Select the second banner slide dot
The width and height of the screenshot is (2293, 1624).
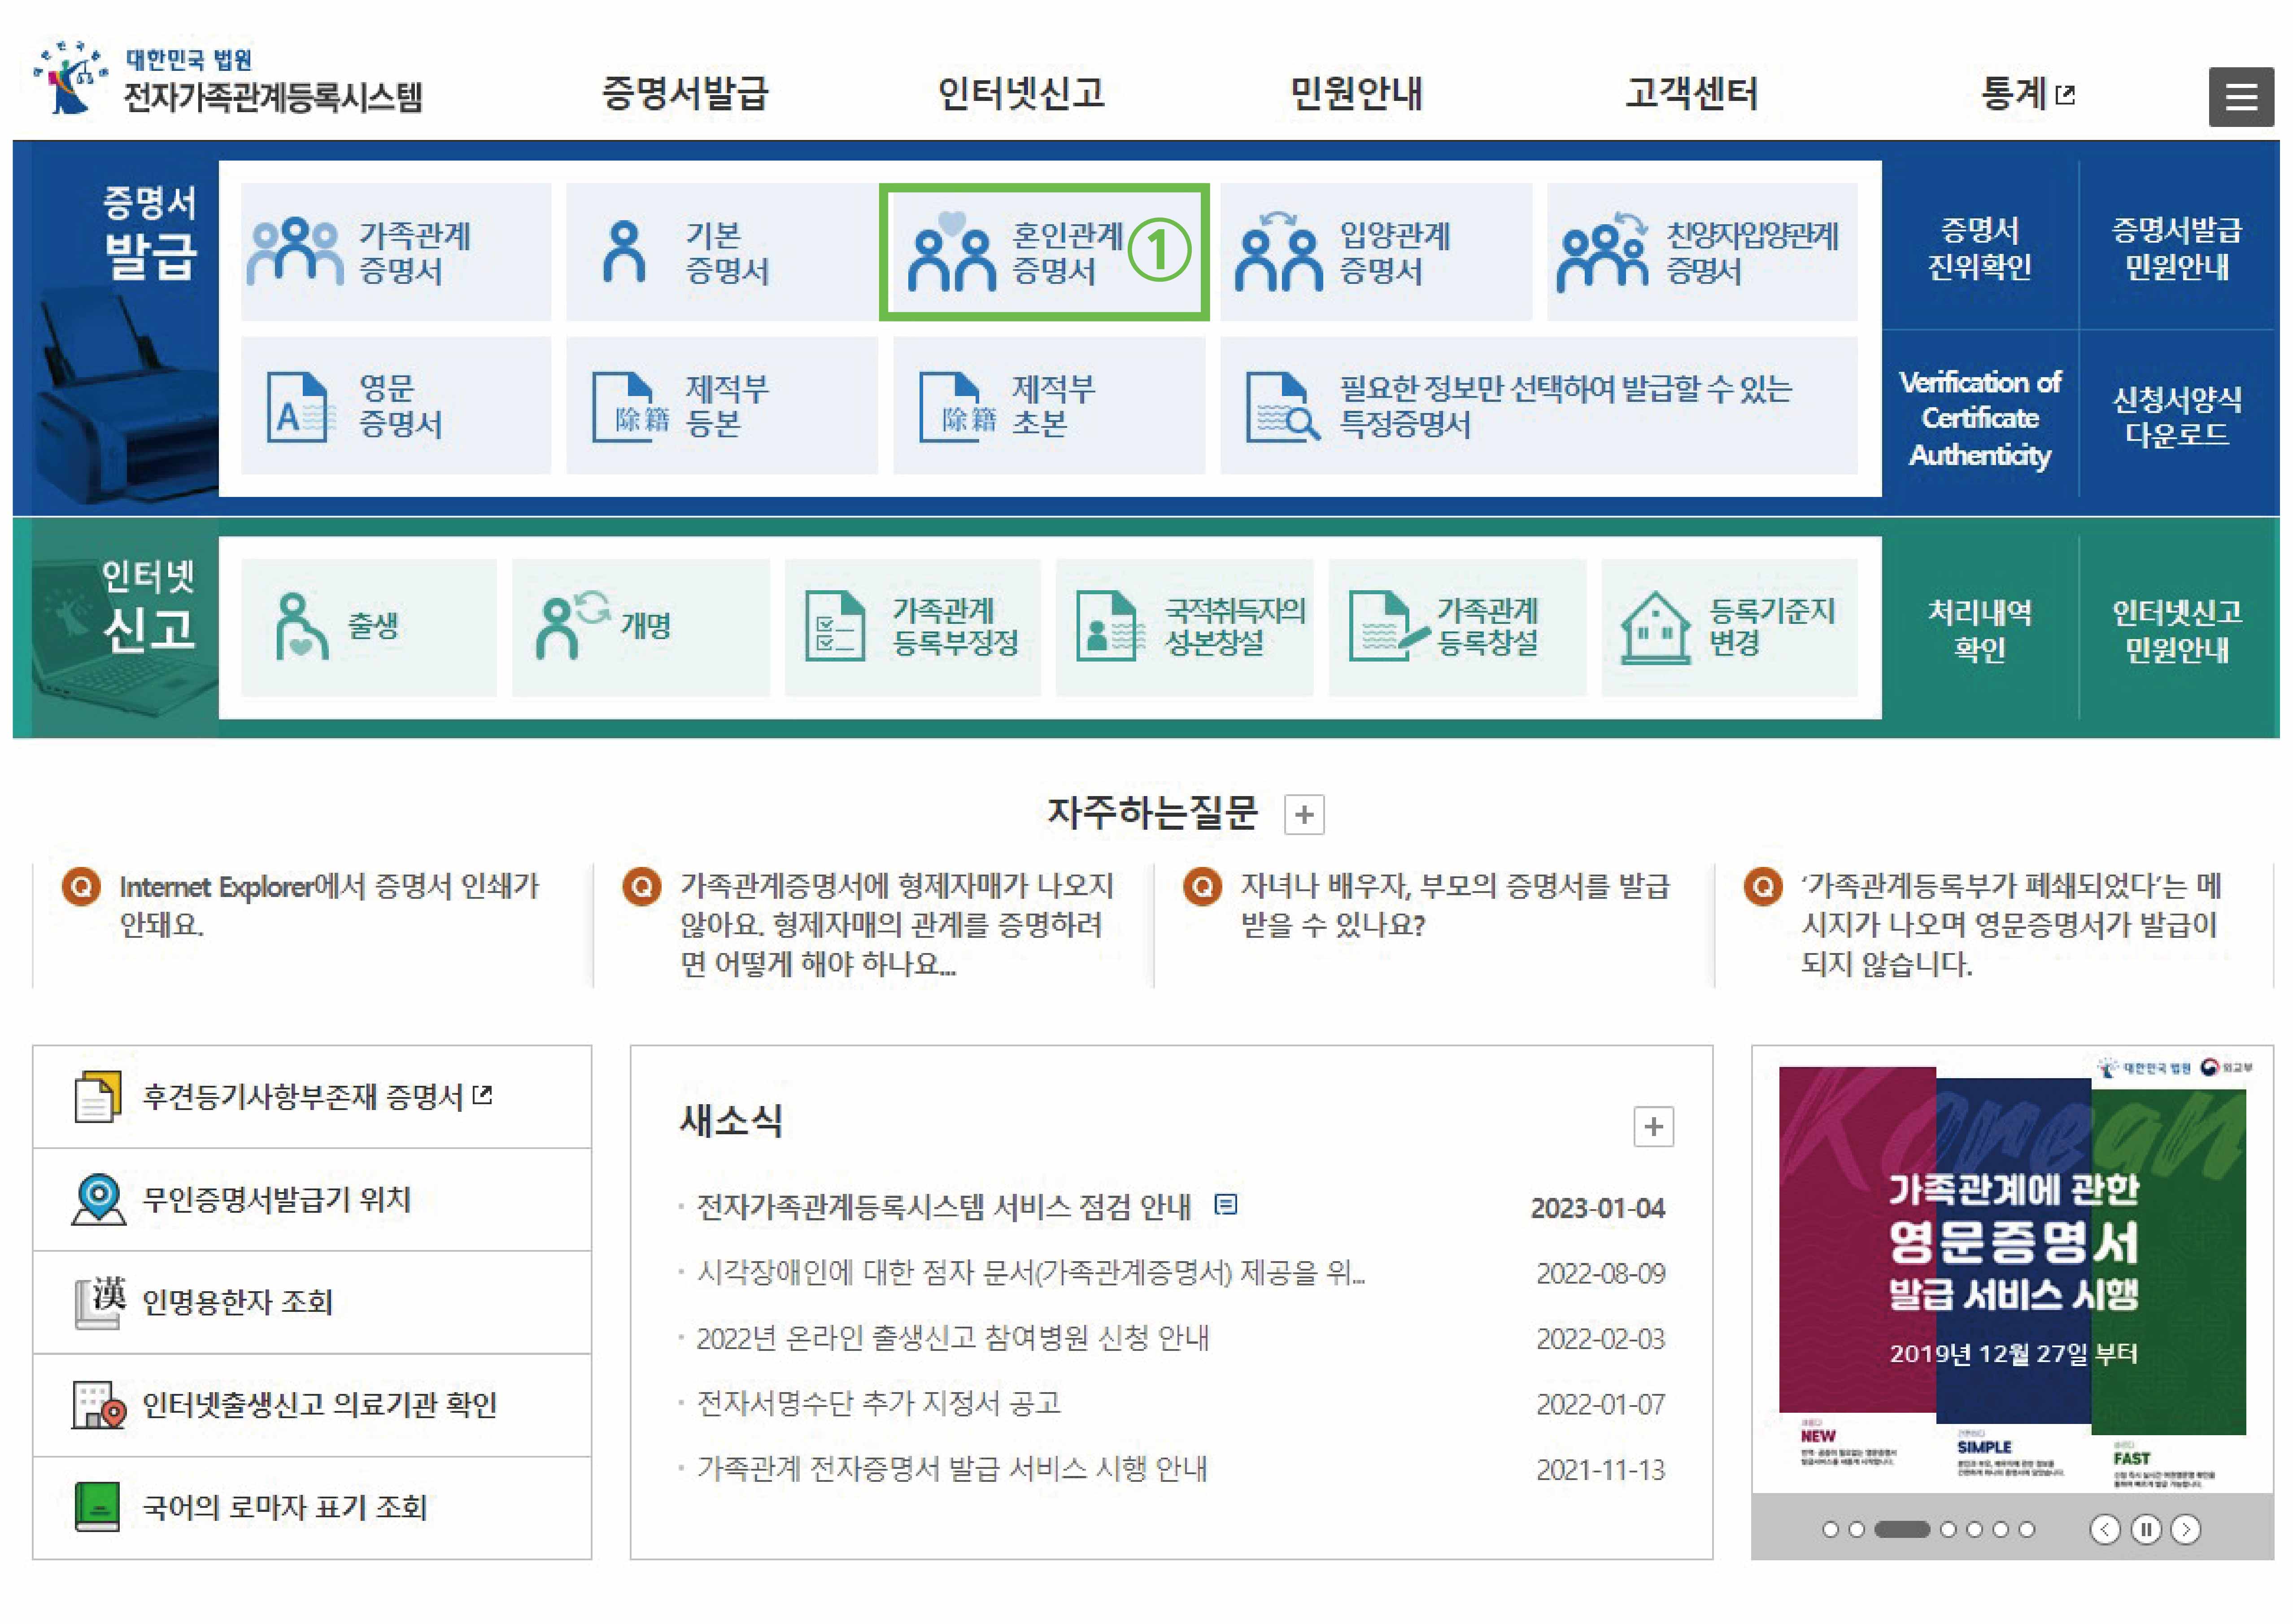(1856, 1529)
